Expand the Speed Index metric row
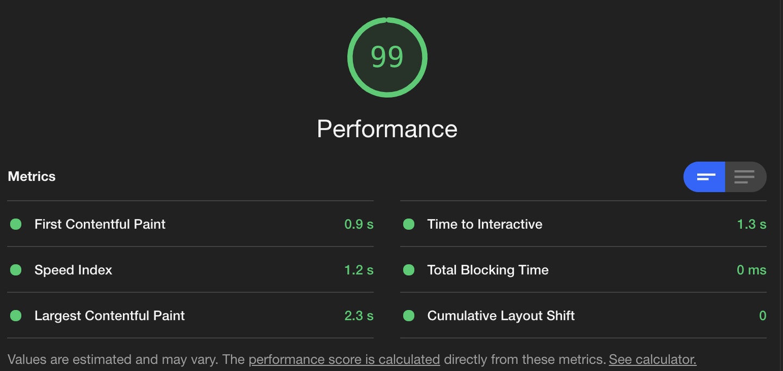 [73, 270]
